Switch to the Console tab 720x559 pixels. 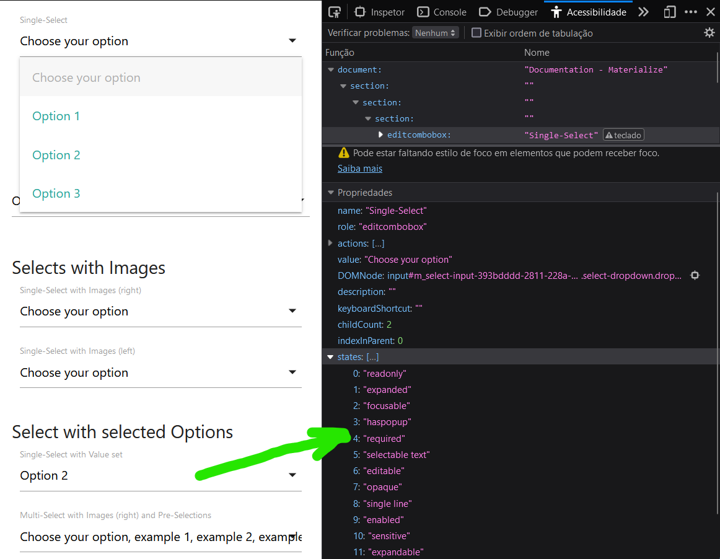[442, 12]
